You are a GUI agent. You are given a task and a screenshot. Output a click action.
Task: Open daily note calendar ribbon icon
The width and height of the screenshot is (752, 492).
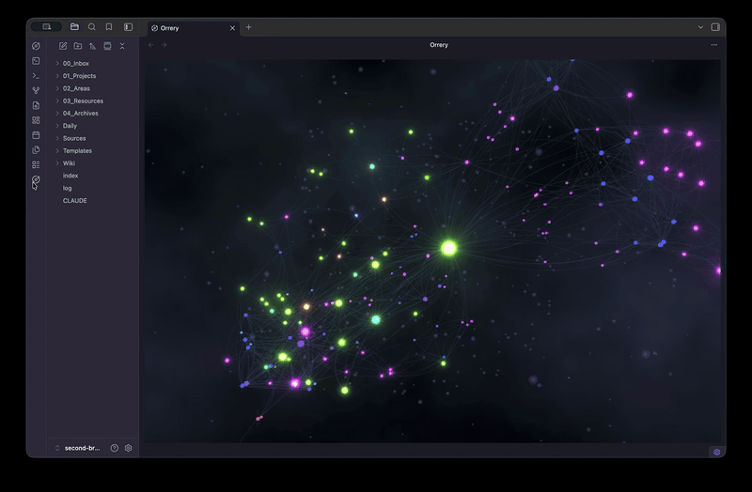(36, 135)
